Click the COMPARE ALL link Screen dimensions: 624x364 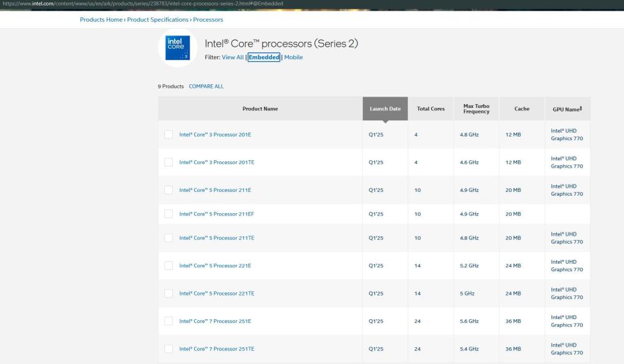pyautogui.click(x=206, y=87)
